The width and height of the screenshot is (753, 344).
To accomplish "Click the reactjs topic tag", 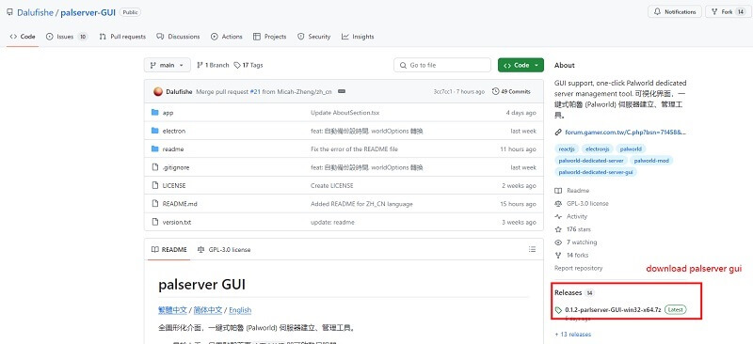I will point(568,149).
